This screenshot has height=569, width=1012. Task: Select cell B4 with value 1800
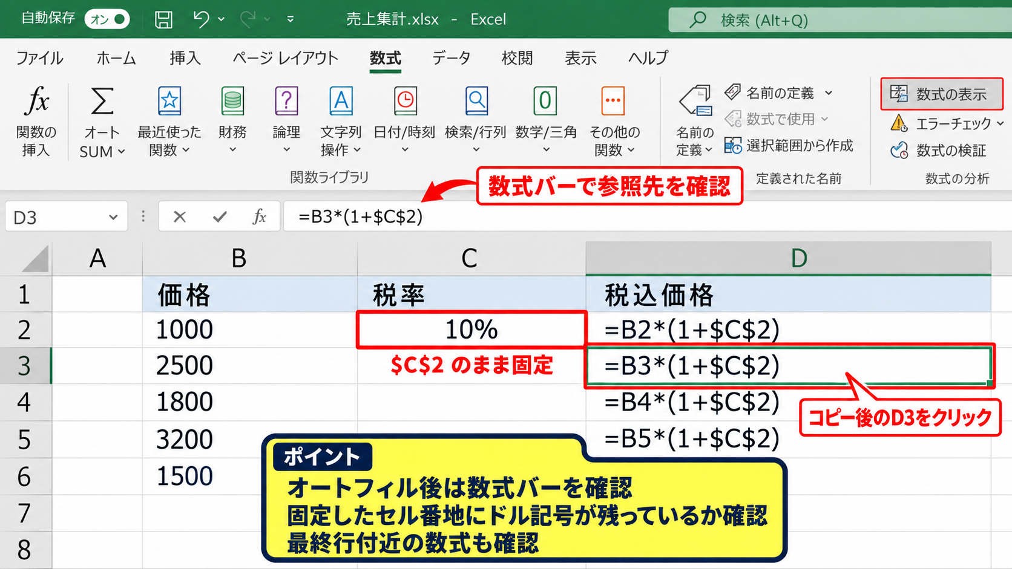[x=249, y=402]
